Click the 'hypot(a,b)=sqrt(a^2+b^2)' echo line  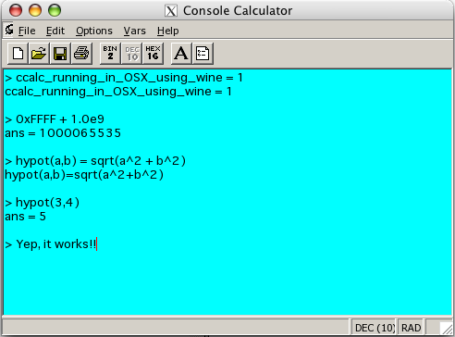[x=84, y=175]
